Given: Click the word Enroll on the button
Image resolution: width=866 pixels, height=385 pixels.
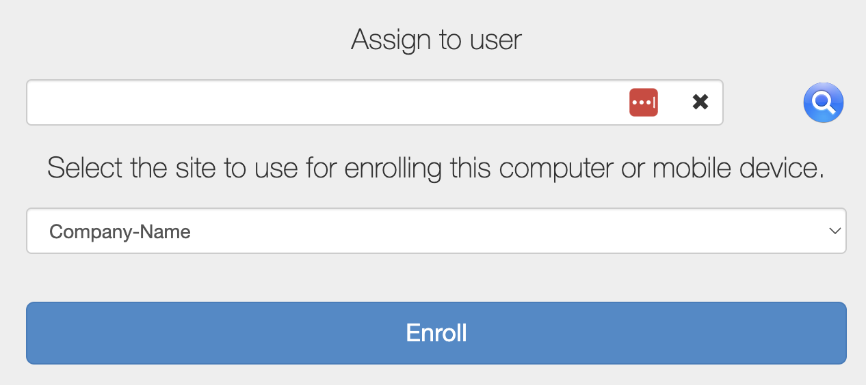Looking at the screenshot, I should point(436,333).
